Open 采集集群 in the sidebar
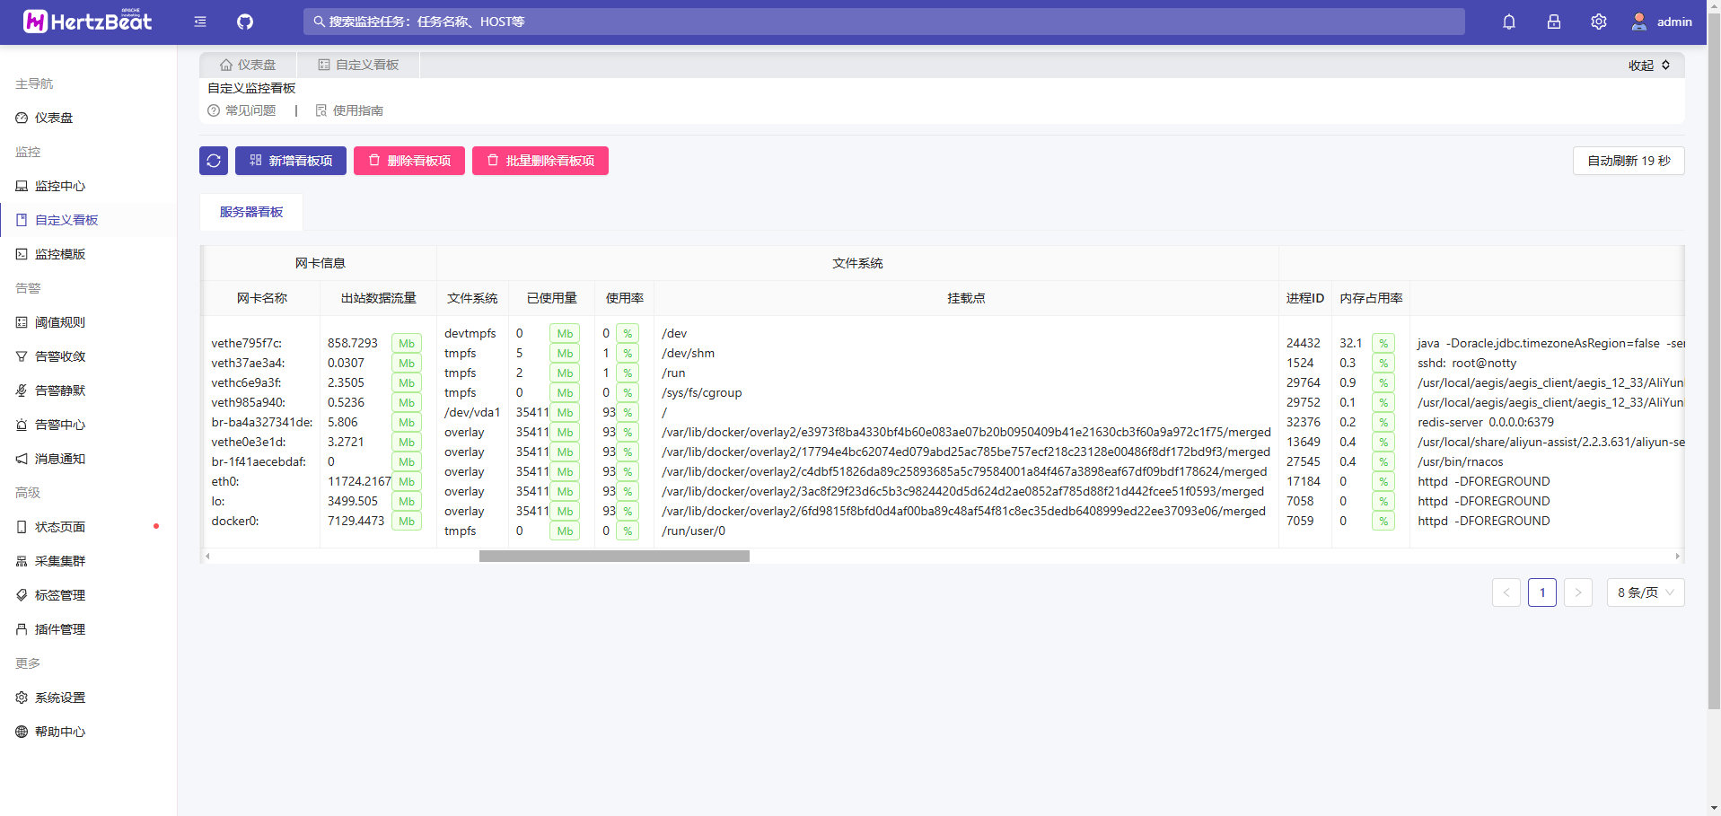The image size is (1721, 816). [88, 561]
